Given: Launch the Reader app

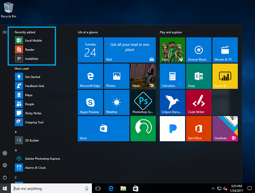Looking at the screenshot, I should point(25,50).
